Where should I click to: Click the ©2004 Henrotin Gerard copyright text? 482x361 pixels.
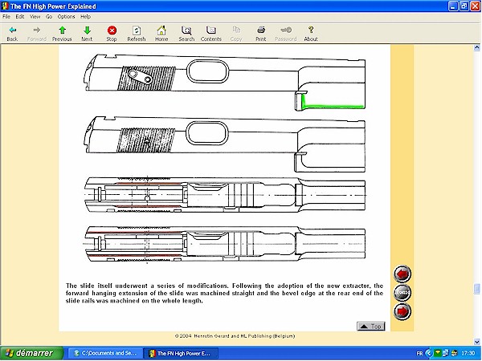click(235, 336)
